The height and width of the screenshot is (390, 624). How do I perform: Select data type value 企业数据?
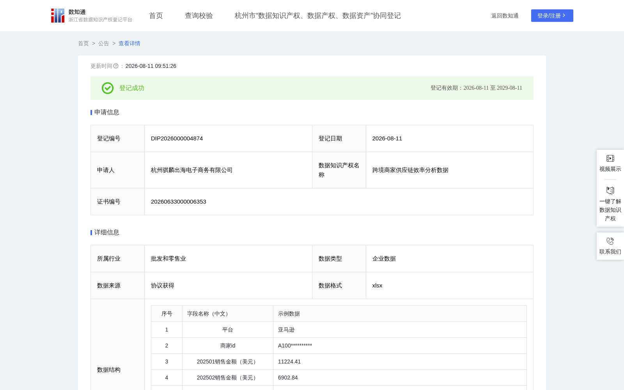[x=384, y=259]
